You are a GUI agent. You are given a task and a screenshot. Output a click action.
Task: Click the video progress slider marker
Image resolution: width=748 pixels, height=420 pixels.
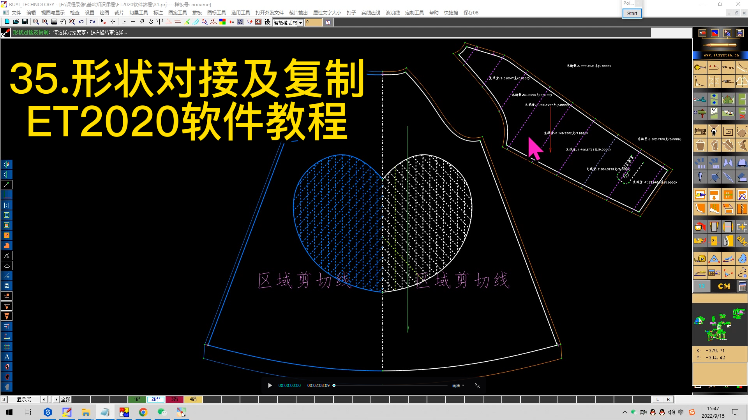tap(334, 385)
